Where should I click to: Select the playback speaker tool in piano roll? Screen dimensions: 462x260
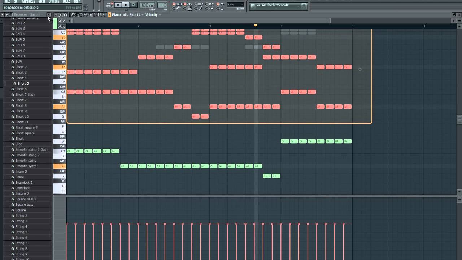(x=104, y=15)
